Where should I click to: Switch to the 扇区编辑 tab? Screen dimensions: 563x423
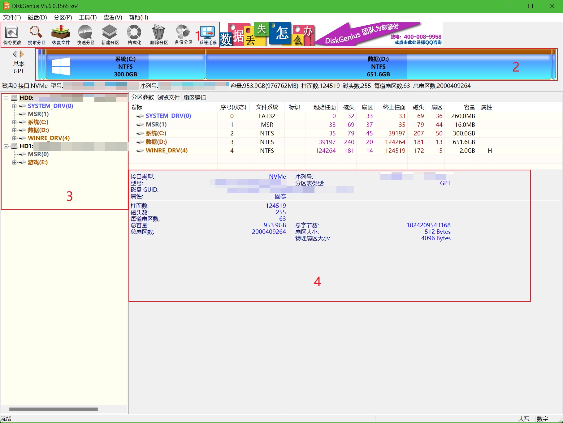coord(194,97)
